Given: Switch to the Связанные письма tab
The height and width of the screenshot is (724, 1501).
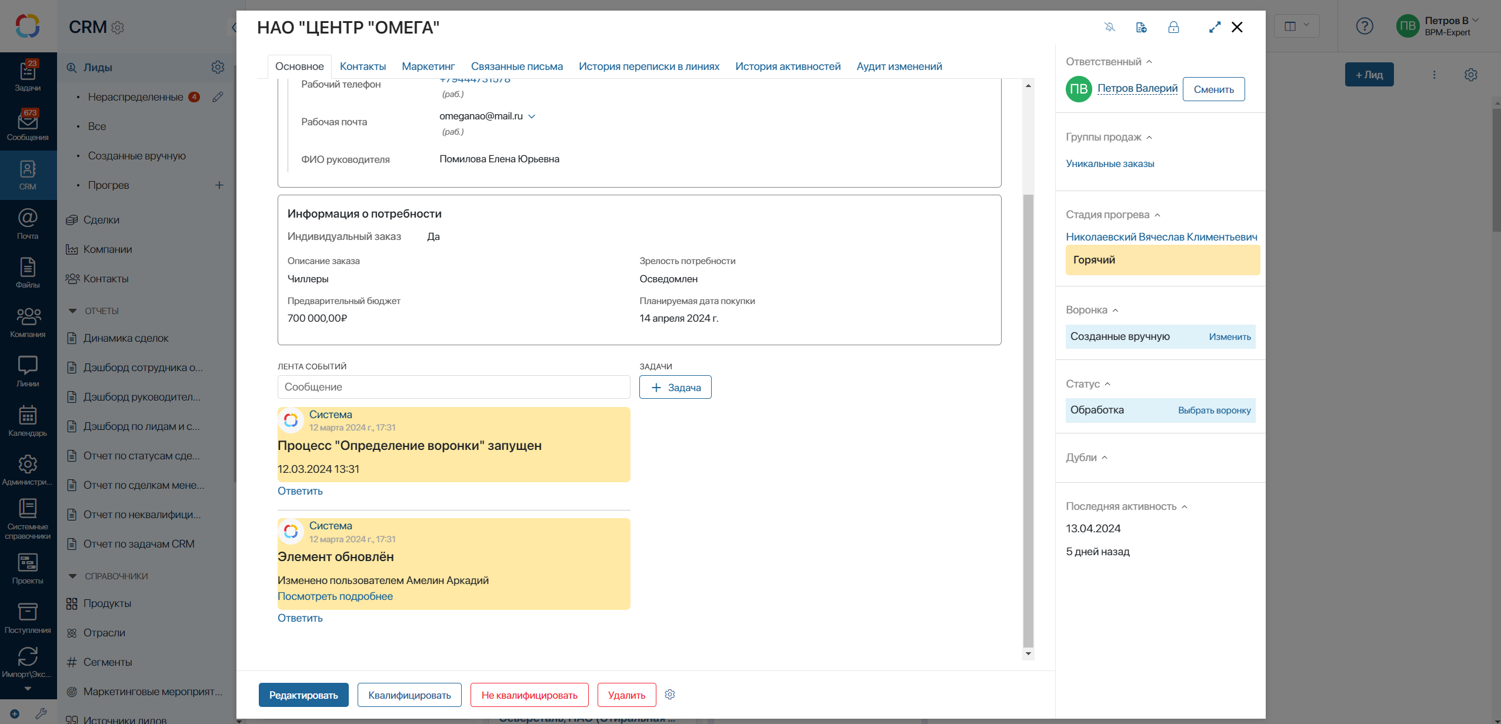Looking at the screenshot, I should [x=517, y=66].
